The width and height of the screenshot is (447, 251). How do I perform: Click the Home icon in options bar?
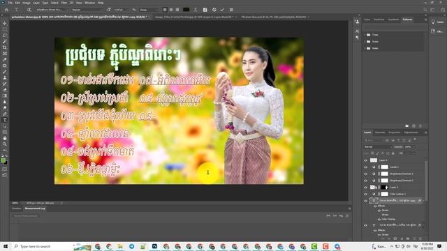coord(6,10)
